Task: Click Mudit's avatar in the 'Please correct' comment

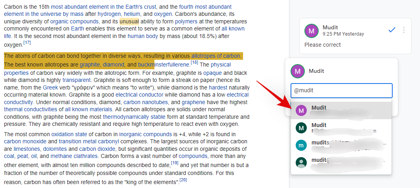Action: pos(311,30)
